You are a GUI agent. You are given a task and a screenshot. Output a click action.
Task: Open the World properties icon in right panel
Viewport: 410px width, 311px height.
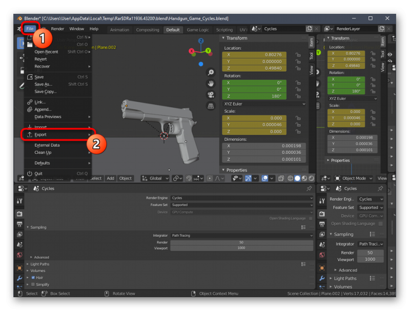322,255
